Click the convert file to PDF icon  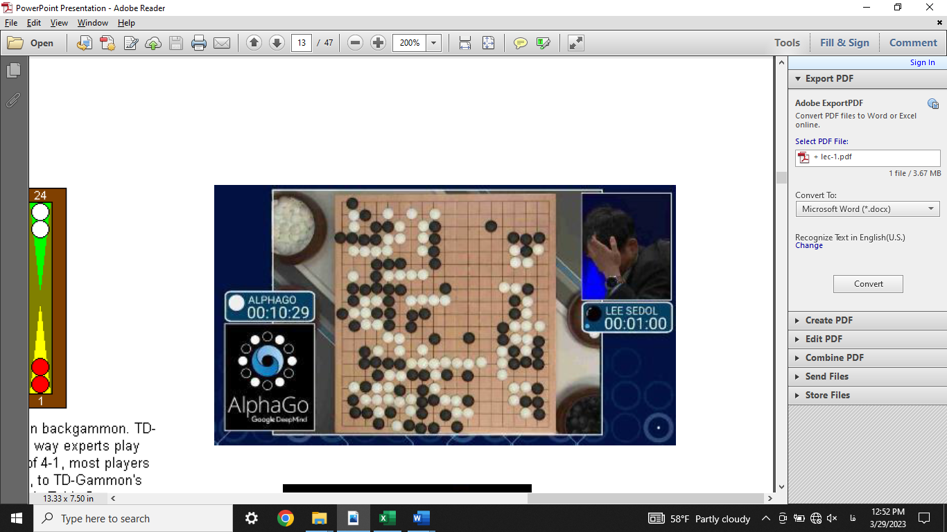tap(85, 43)
